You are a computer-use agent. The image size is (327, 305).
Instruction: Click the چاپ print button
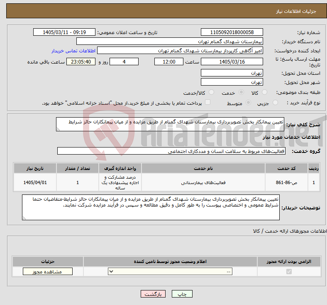tap(182, 294)
